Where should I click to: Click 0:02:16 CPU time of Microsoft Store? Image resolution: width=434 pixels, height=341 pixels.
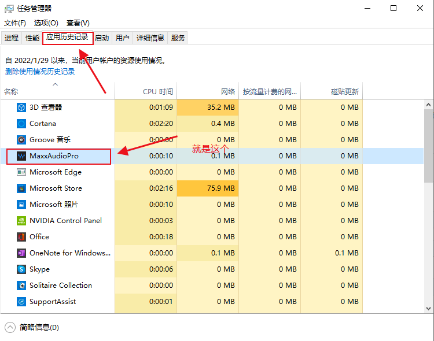click(x=161, y=188)
